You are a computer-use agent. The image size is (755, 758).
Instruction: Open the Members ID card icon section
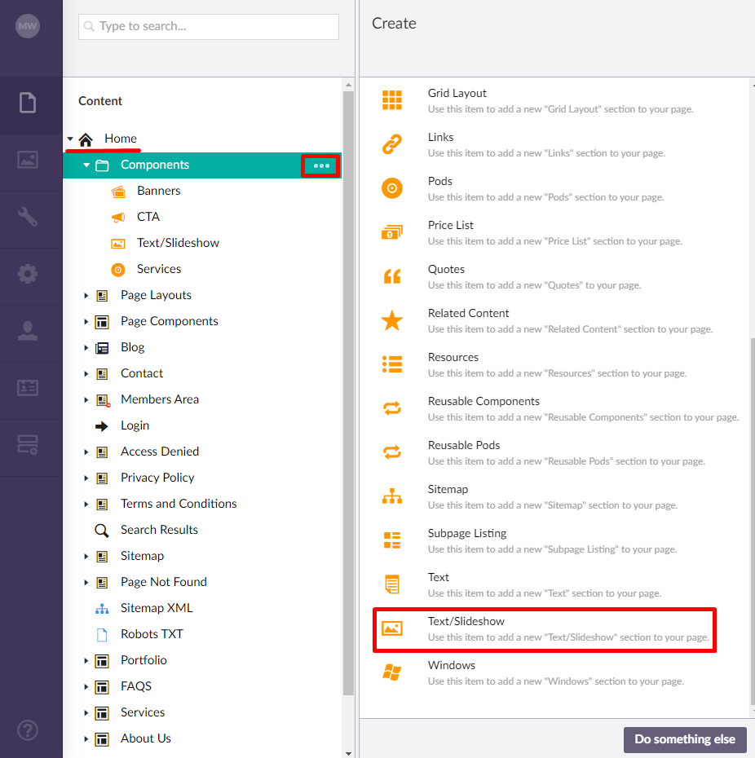pyautogui.click(x=28, y=388)
